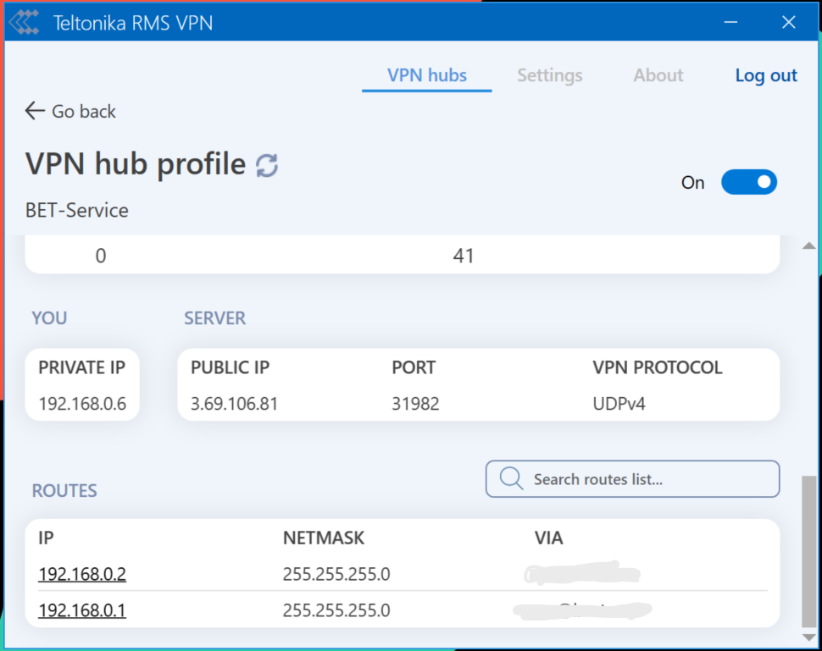
Task: Log out of the RMS VPN account
Action: click(x=766, y=75)
